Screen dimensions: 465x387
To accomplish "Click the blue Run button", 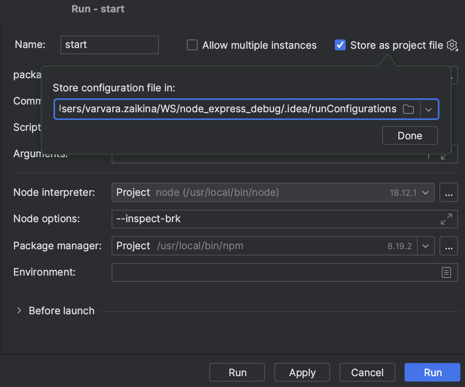I will [432, 372].
